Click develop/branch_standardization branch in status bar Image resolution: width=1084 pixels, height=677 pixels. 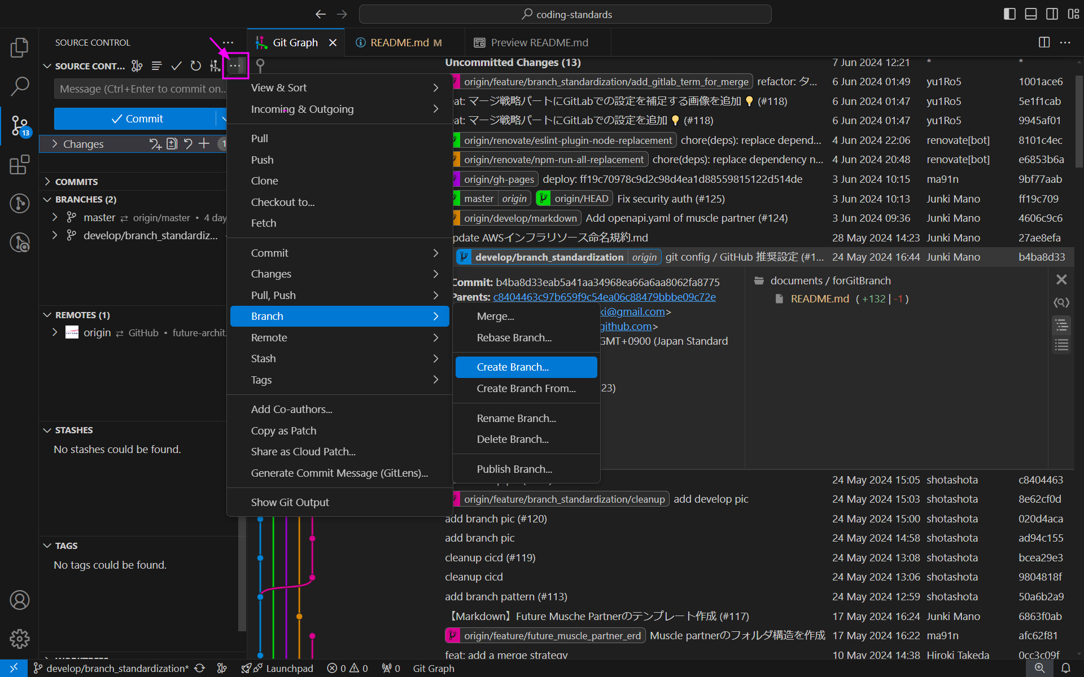click(111, 669)
